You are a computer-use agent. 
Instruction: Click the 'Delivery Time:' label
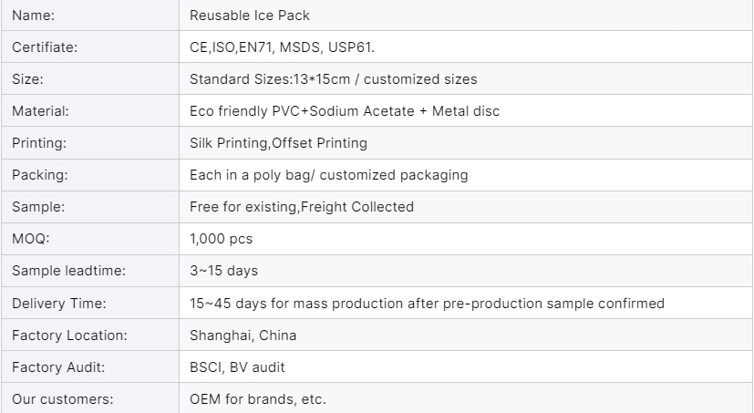59,303
